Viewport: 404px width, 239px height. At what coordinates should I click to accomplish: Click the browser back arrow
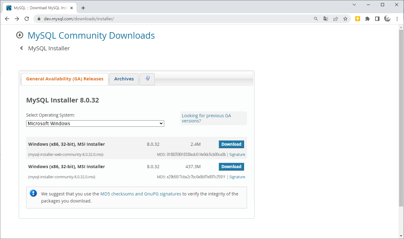[x=7, y=19]
